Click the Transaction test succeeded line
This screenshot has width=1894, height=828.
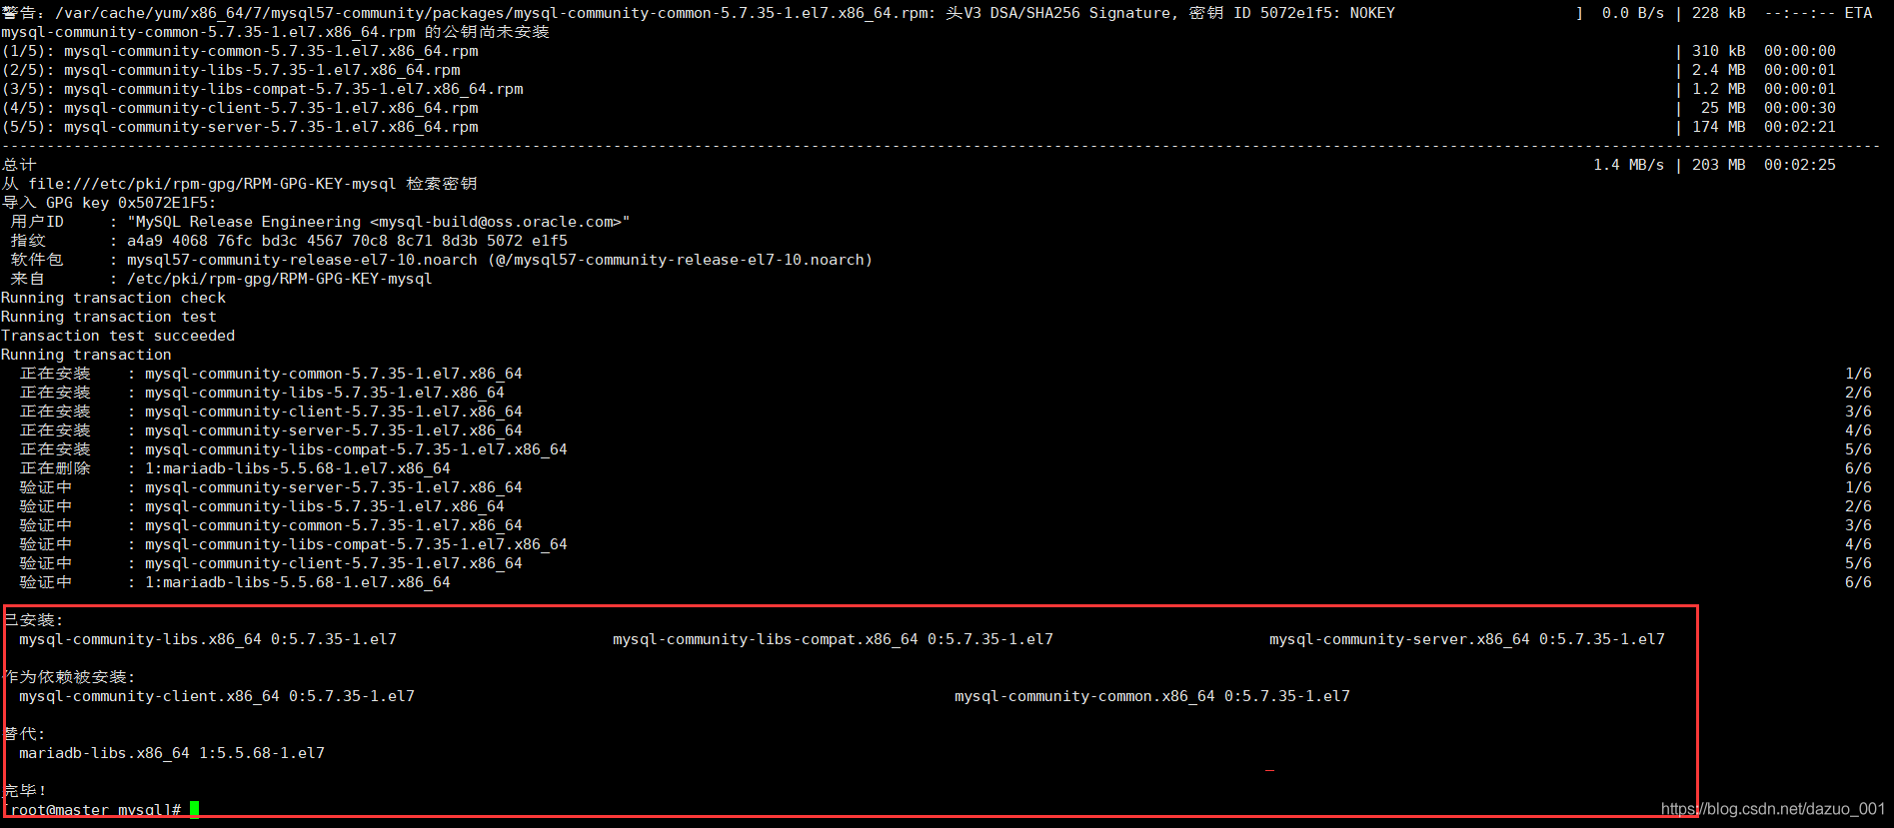click(118, 336)
